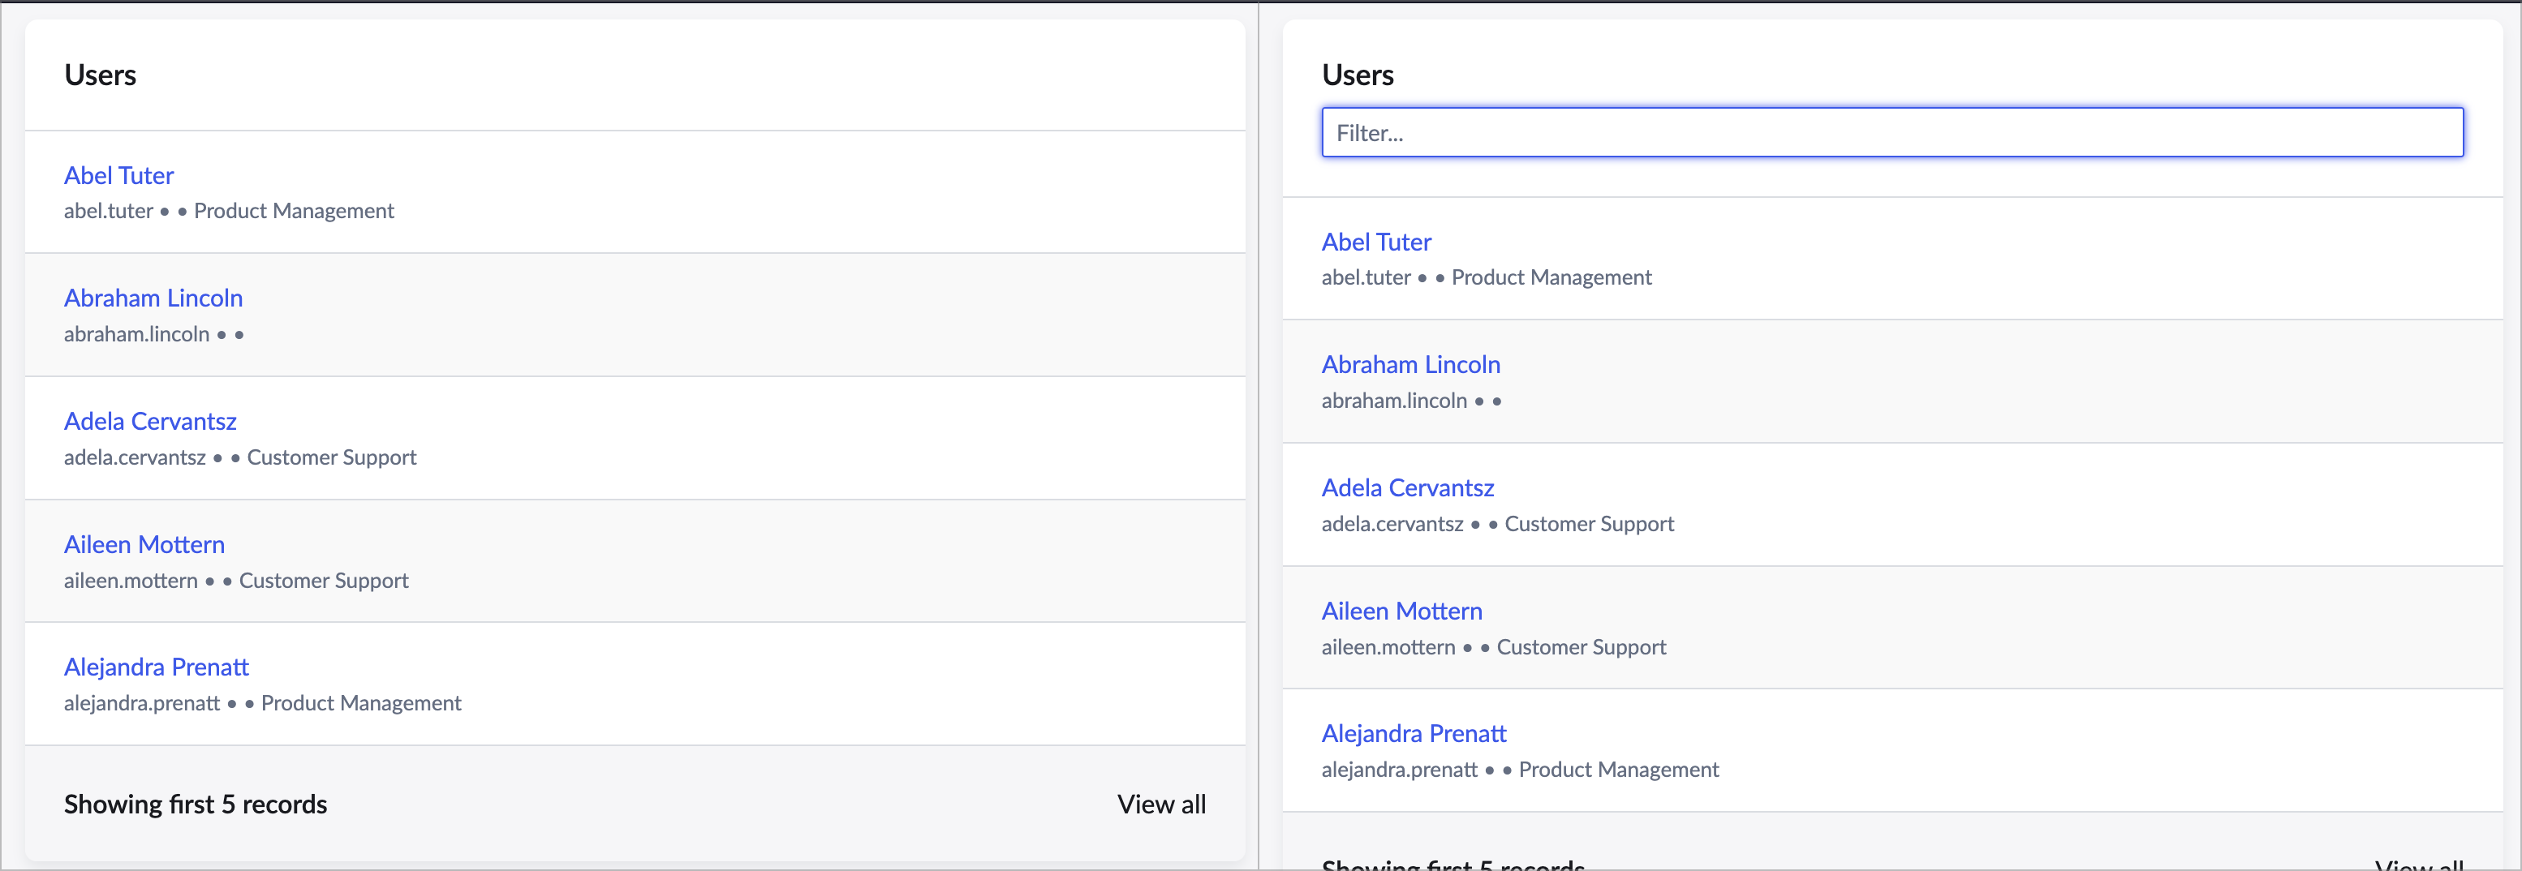
Task: Click the Users heading in the left panel
Action: [x=99, y=75]
